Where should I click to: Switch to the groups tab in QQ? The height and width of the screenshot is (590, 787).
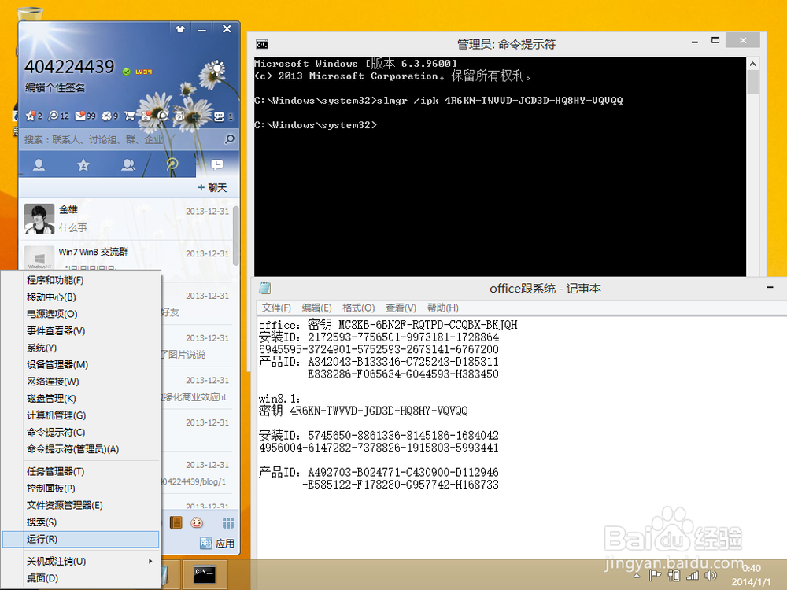(128, 164)
